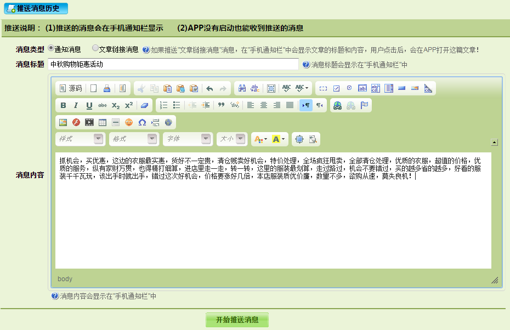510x330 pixels.
Task: Click the 开始推送消息 button
Action: 237,320
